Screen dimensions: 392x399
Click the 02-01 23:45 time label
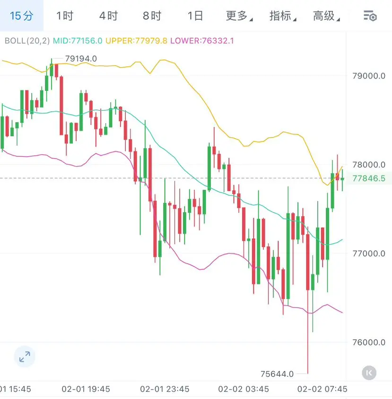pos(165,389)
